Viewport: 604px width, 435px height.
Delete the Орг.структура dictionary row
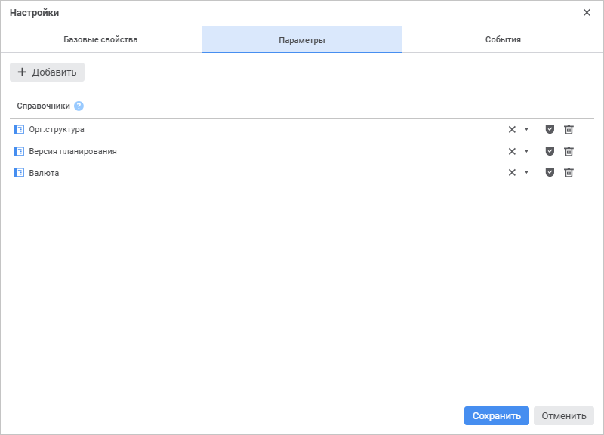tap(569, 129)
